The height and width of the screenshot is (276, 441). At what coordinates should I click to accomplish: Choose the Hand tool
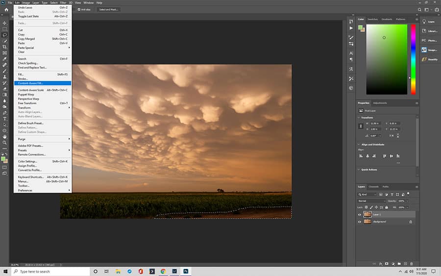point(4,136)
